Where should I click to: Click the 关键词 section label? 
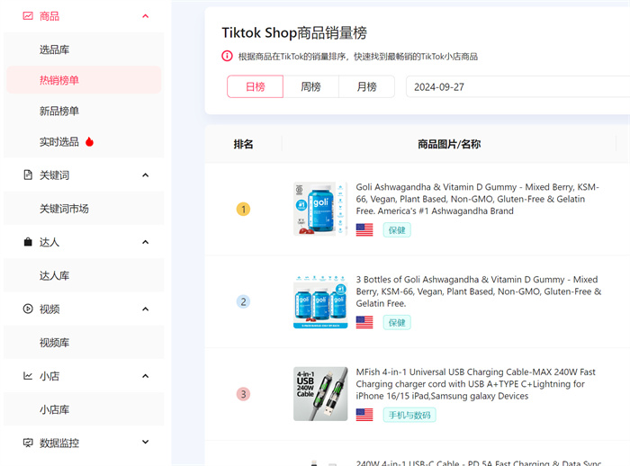54,175
